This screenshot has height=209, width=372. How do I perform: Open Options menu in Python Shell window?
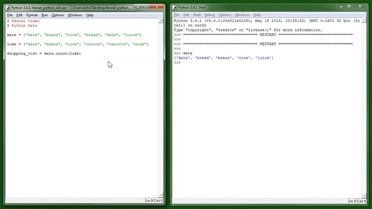(225, 15)
